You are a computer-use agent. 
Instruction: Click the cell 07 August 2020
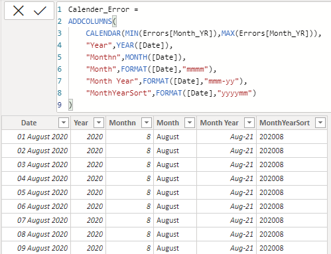coord(36,220)
